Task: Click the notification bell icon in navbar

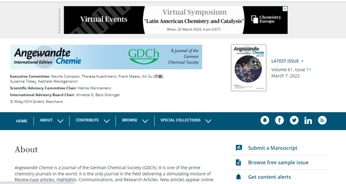Action: click(x=265, y=120)
